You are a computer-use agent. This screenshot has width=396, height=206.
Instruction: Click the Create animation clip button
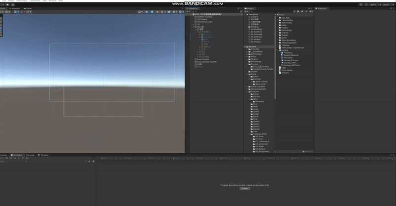click(245, 189)
